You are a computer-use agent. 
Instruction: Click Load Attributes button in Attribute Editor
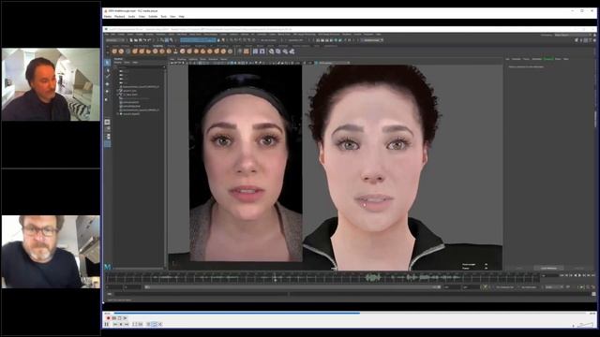tap(548, 268)
